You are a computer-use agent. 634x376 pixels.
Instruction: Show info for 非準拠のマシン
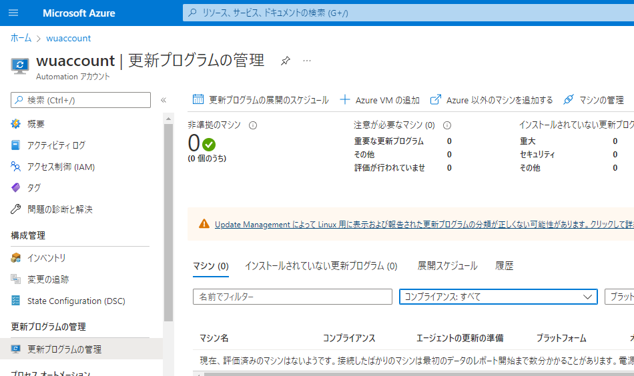253,125
